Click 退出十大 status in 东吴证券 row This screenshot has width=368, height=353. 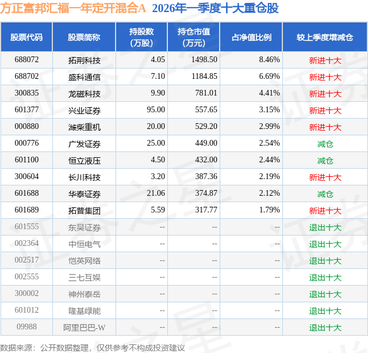[x=325, y=227]
